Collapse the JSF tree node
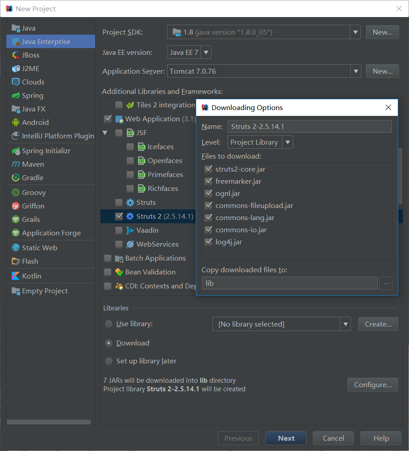This screenshot has height=451, width=409. 105,133
